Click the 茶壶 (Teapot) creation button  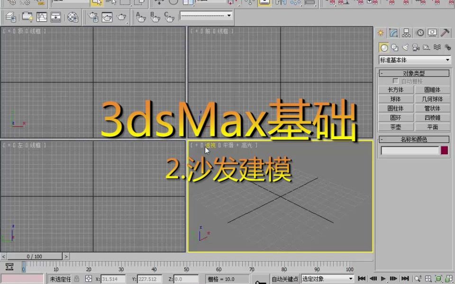pyautogui.click(x=396, y=127)
